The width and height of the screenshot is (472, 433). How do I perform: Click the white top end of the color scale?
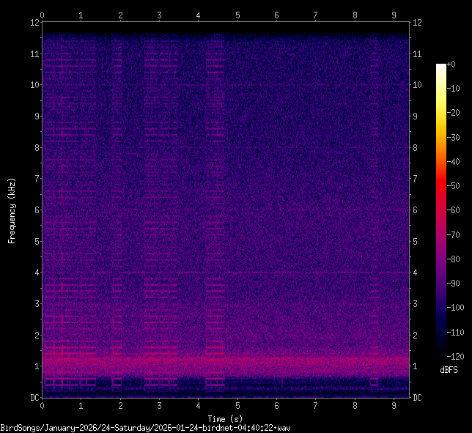[440, 66]
